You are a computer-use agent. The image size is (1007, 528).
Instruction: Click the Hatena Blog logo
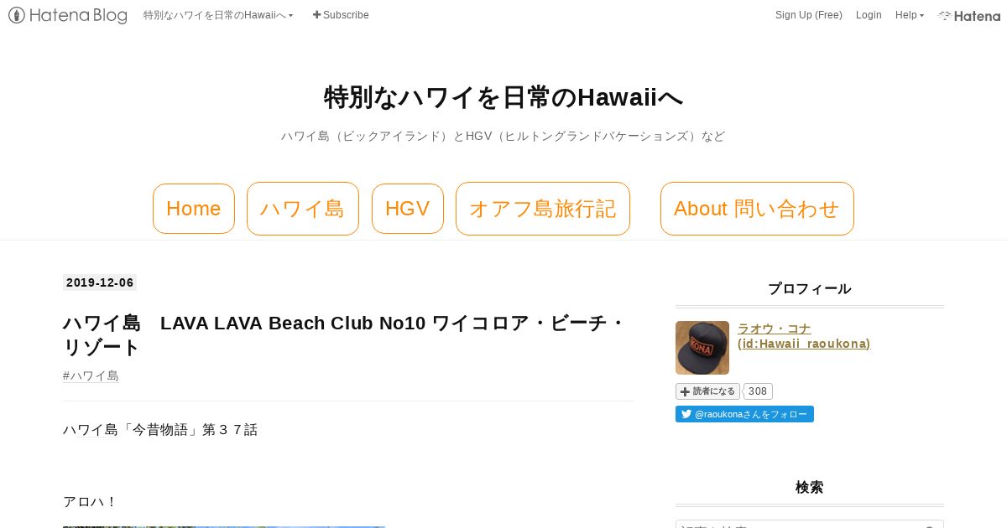[68, 15]
